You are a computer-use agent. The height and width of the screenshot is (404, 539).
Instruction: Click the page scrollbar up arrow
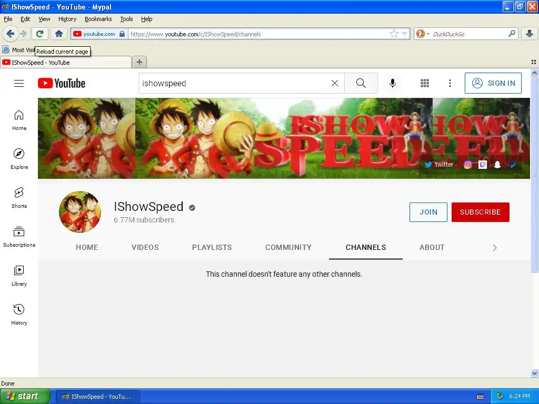[534, 73]
